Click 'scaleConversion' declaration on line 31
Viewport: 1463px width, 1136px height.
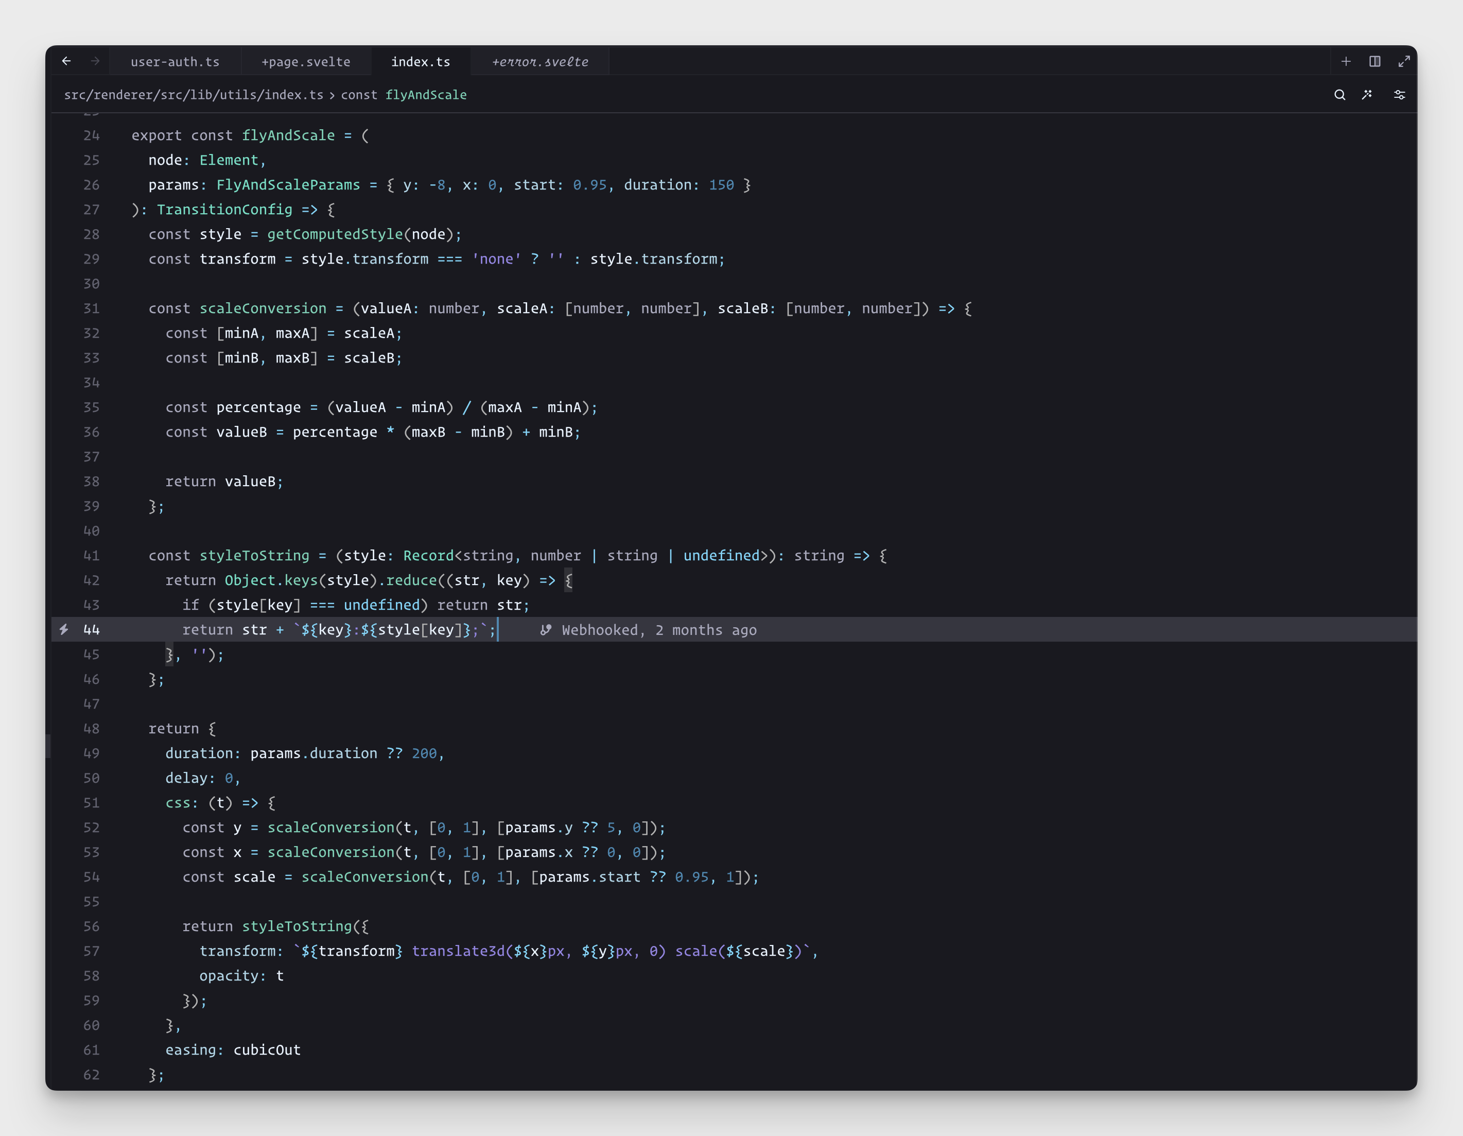click(x=263, y=308)
